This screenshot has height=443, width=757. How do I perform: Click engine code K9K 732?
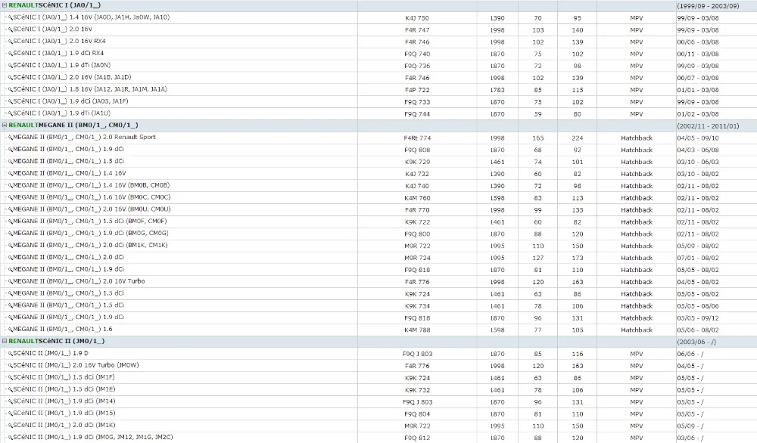tap(417, 390)
